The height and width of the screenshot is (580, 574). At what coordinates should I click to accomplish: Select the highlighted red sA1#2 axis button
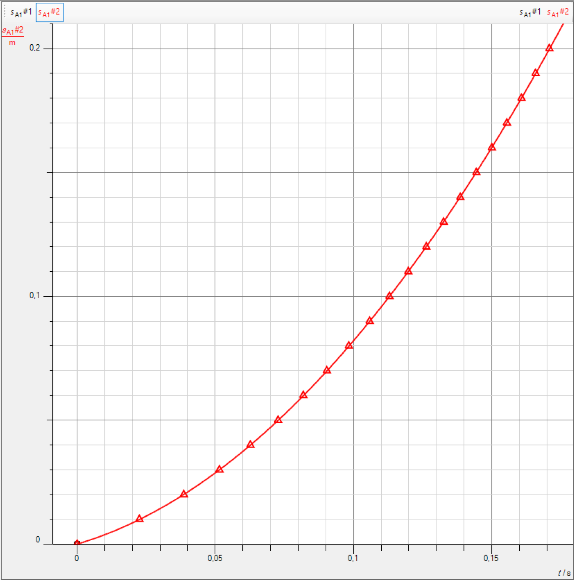coord(49,12)
